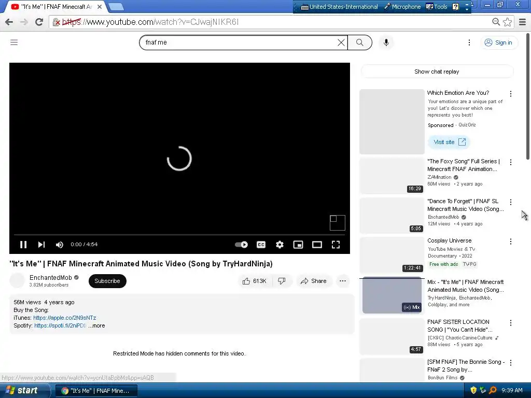Open Chrome hamburger menu
Image resolution: width=531 pixels, height=398 pixels.
click(x=523, y=22)
